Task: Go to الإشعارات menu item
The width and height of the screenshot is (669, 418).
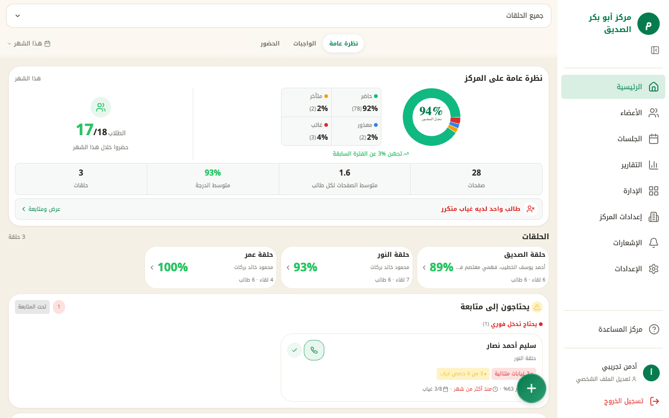Action: [x=613, y=243]
